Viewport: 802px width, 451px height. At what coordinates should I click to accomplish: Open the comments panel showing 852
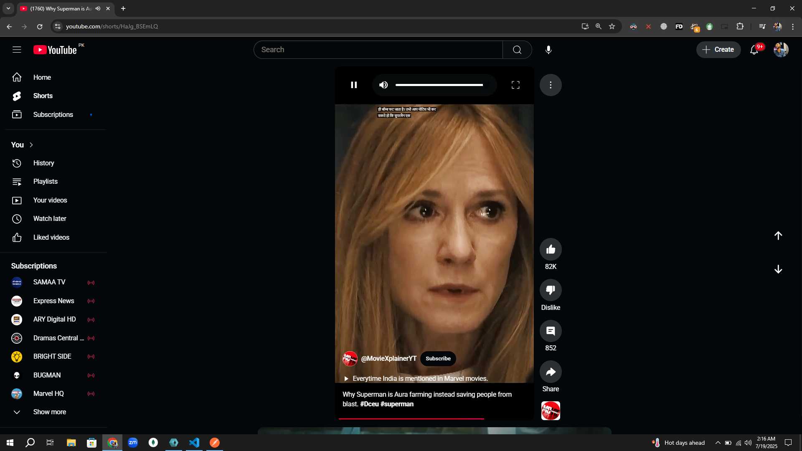551,331
